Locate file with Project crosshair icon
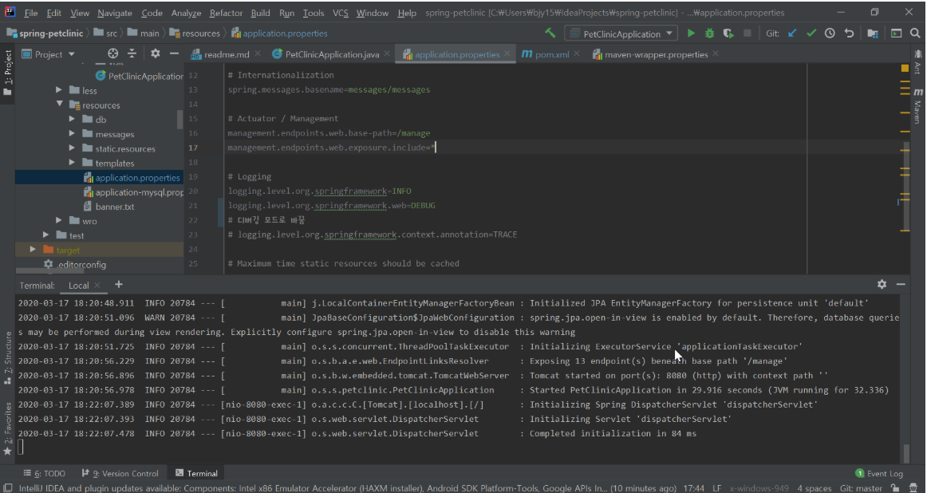Image resolution: width=927 pixels, height=493 pixels. pos(113,53)
